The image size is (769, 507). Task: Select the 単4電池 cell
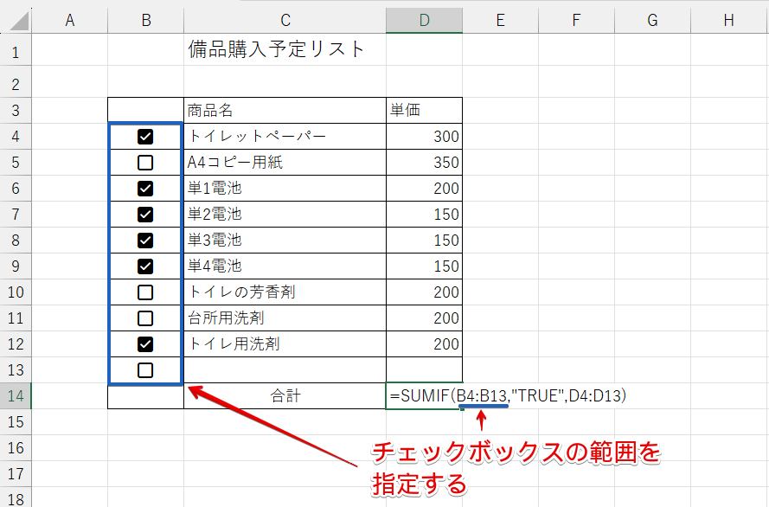pyautogui.click(x=285, y=266)
